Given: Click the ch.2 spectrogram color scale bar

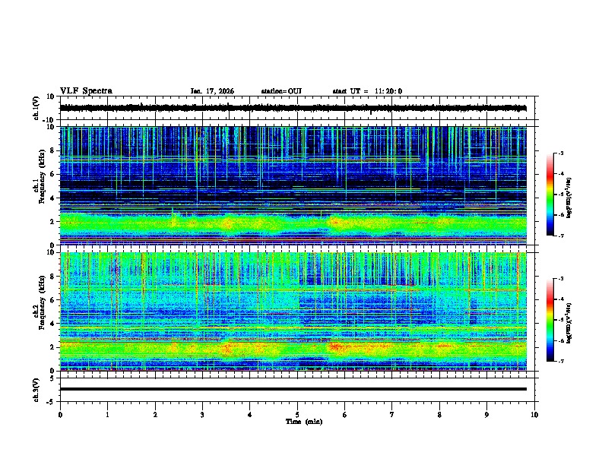Looking at the screenshot, I should [x=550, y=320].
